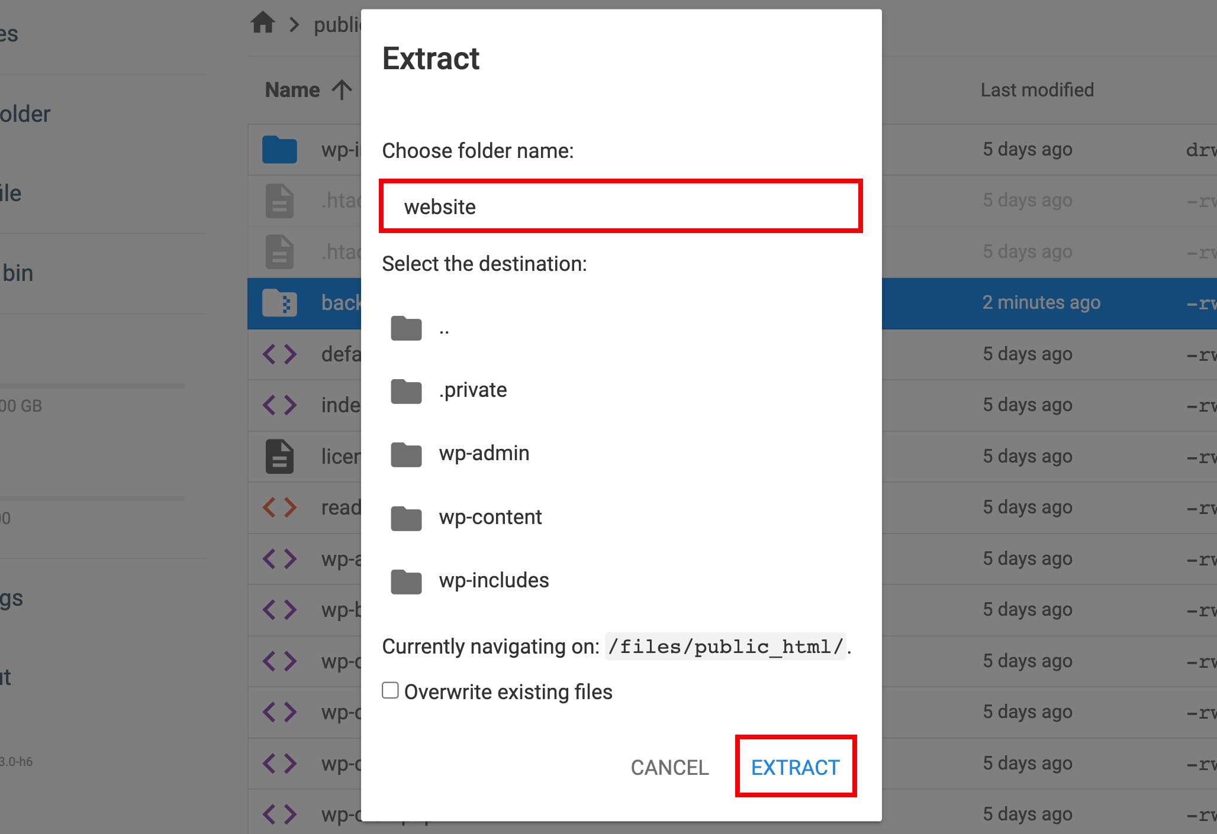Click CANCEL to dismiss the dialog
1217x834 pixels.
coord(669,767)
